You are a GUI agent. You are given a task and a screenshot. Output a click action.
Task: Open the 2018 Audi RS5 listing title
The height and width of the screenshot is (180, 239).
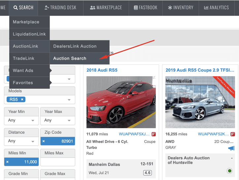(x=102, y=70)
